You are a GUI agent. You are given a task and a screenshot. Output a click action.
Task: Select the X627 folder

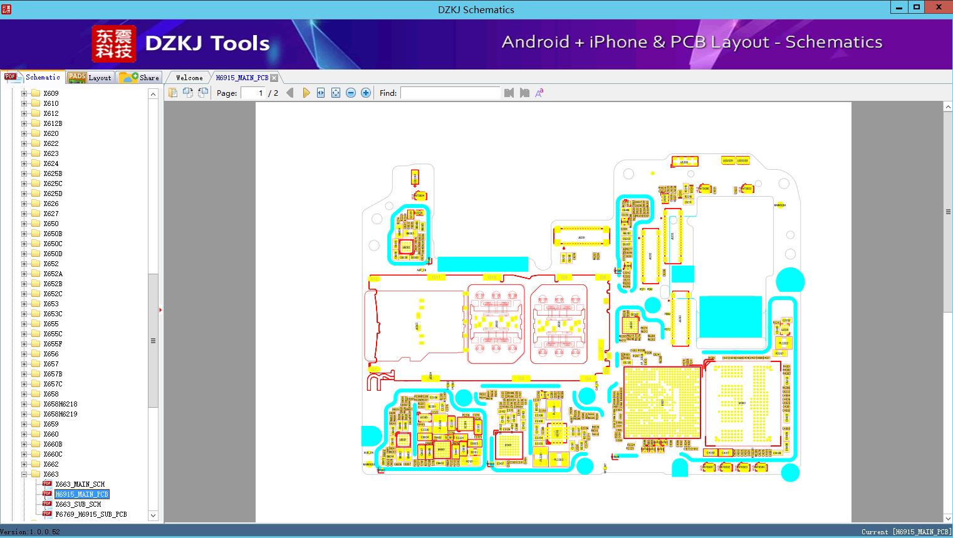51,214
